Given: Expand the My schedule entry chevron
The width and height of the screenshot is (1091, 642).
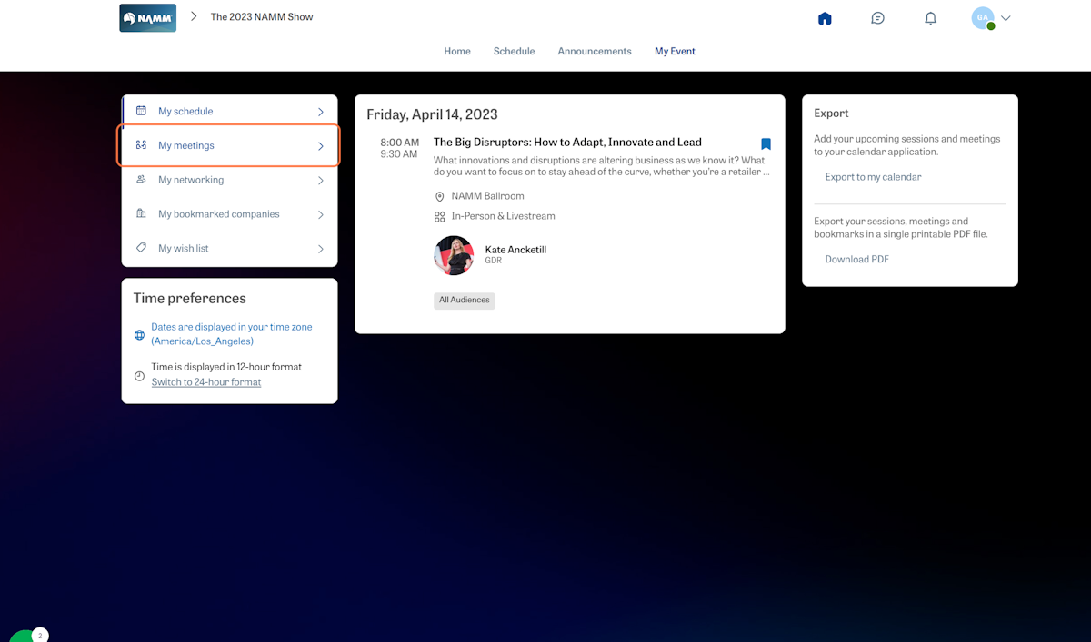Looking at the screenshot, I should (x=321, y=110).
